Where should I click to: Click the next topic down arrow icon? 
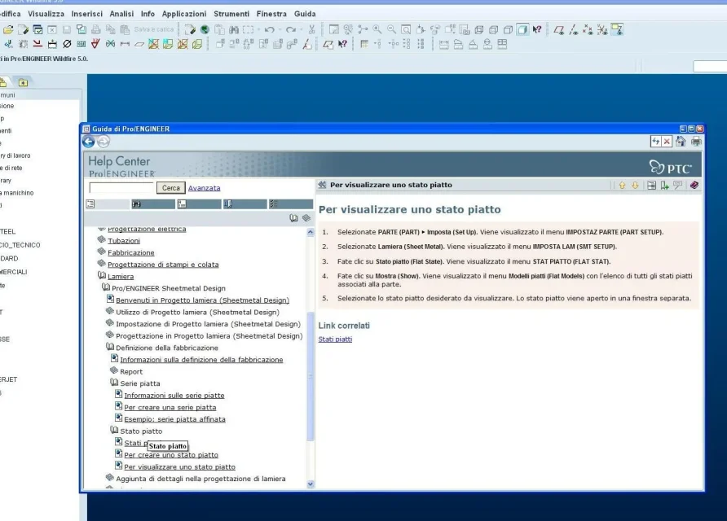[635, 186]
